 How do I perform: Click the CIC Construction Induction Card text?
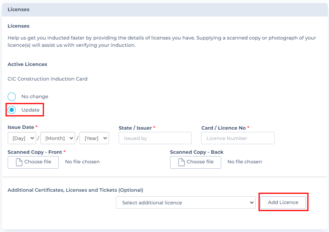point(48,79)
